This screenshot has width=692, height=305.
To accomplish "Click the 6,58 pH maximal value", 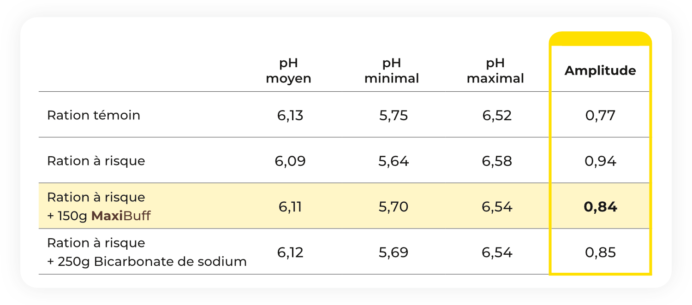I will 497,161.
